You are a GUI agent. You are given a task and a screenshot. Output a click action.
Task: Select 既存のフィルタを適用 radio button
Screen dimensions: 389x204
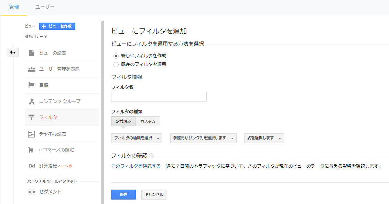(x=116, y=64)
